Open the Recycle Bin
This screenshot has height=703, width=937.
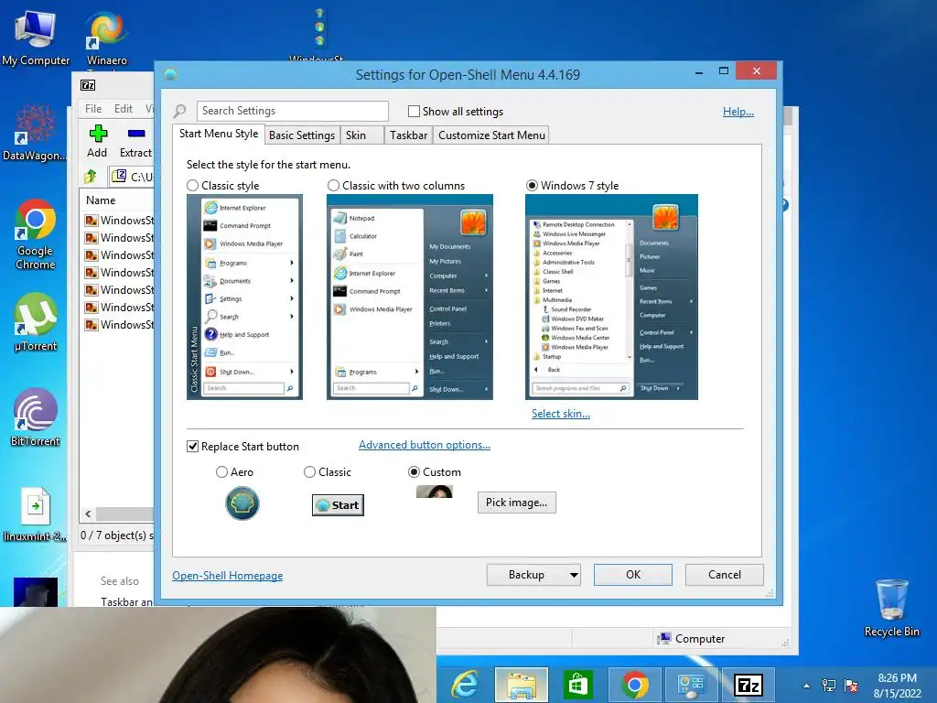pos(891,608)
